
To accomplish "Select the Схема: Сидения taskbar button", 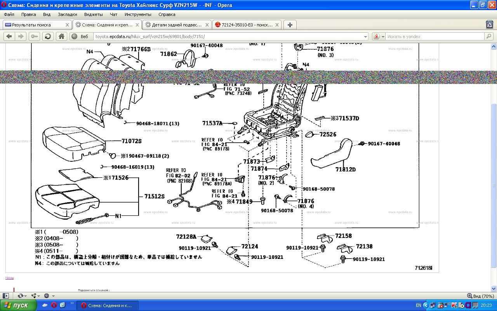I will pyautogui.click(x=108, y=305).
